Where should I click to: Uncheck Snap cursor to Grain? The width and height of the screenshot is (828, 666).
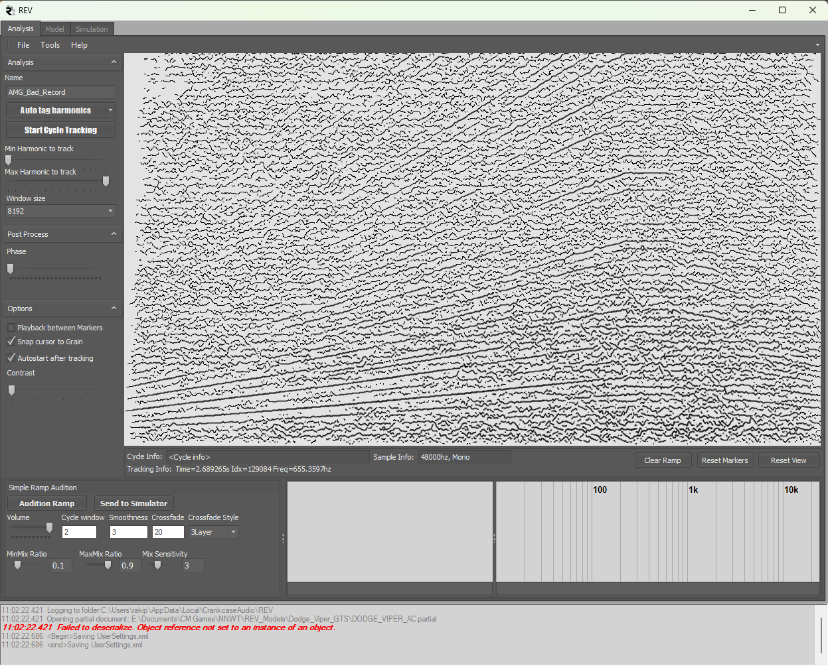coord(11,342)
